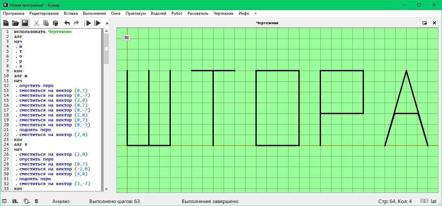442x206 pixels.
Task: Run step-by-step with the film play icon
Action: coord(97,23)
